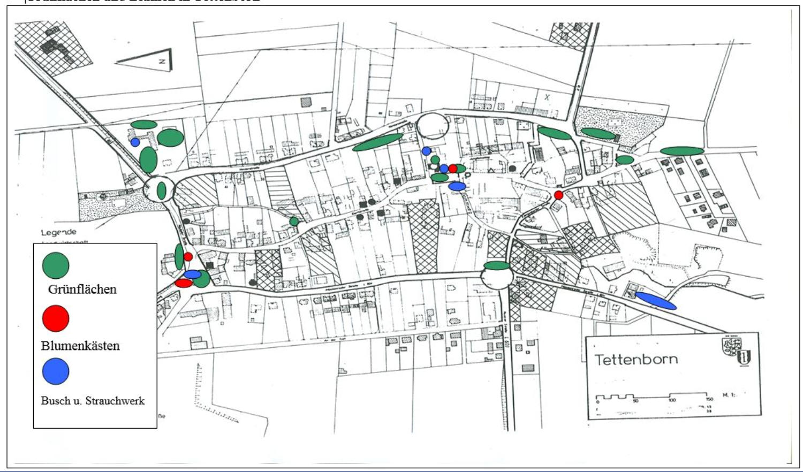Select the large blue ellipse at far right
Viewport: 803px width, 472px height.
pyautogui.click(x=655, y=301)
